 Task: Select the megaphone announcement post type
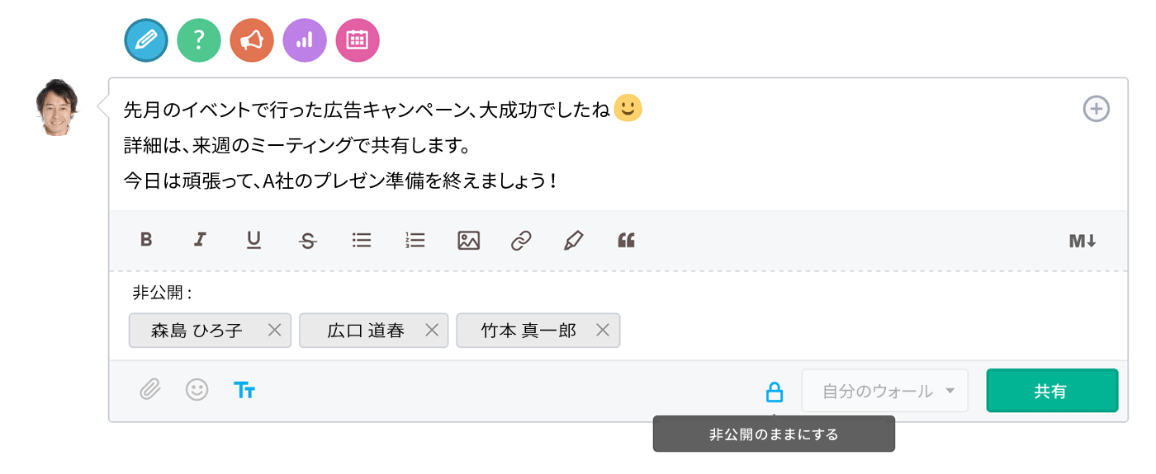pos(252,40)
